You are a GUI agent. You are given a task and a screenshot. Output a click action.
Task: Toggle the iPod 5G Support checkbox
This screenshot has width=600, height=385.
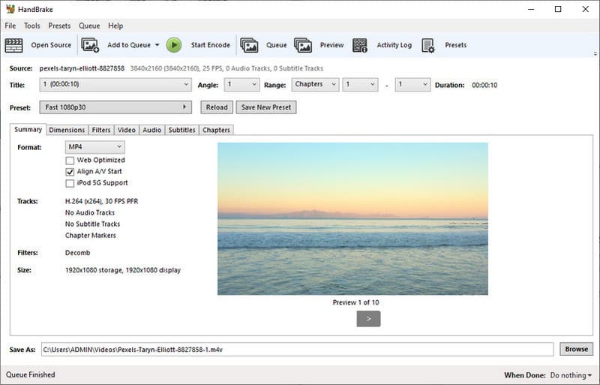pyautogui.click(x=70, y=182)
